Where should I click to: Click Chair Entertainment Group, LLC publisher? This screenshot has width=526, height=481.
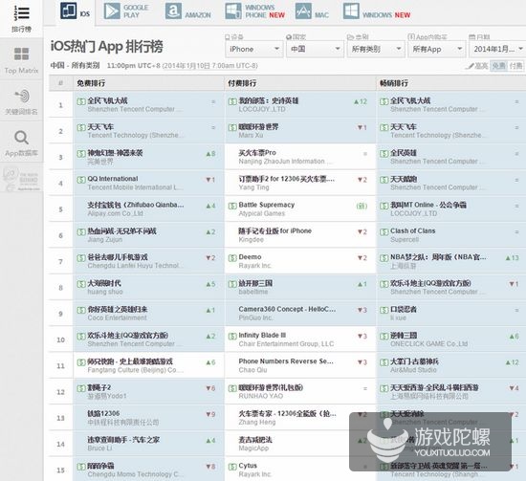click(286, 344)
